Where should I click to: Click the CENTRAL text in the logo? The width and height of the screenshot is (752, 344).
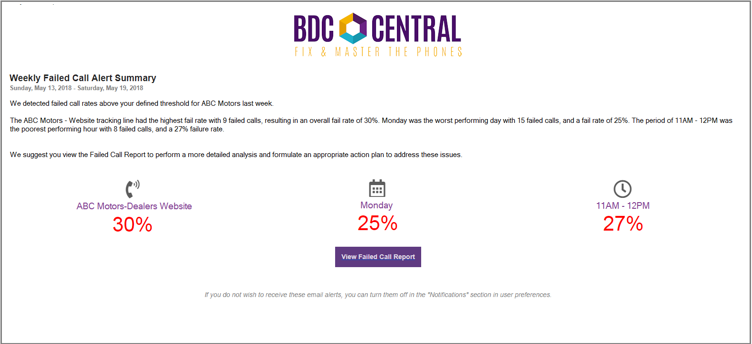coord(416,29)
